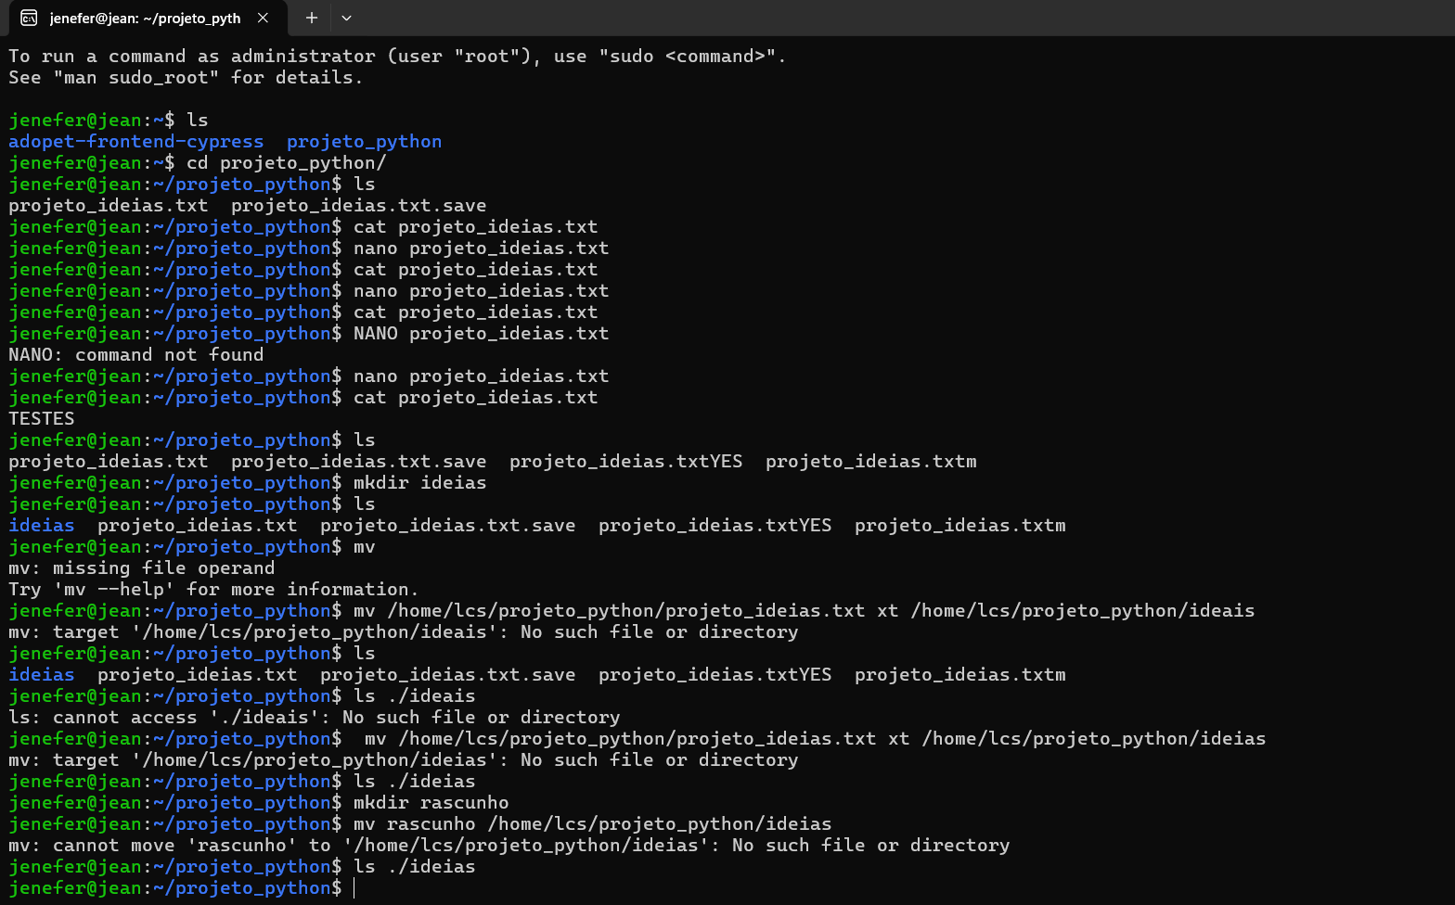Open a new tab with the plus button
Viewport: 1455px width, 905px height.
[x=312, y=18]
